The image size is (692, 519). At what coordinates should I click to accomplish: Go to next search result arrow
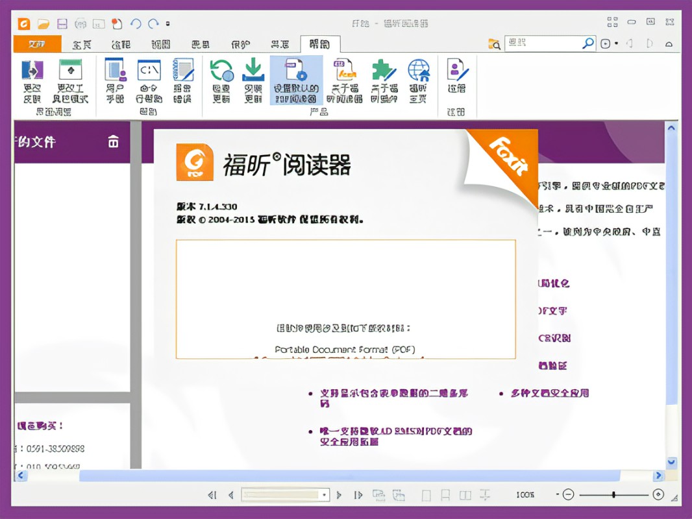point(649,43)
